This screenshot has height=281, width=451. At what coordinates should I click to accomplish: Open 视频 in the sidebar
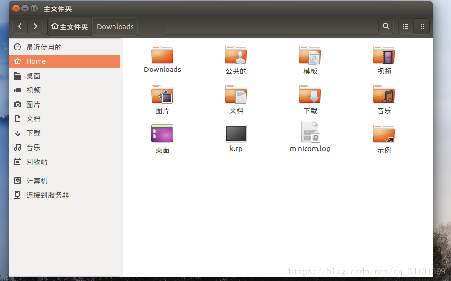coord(64,90)
